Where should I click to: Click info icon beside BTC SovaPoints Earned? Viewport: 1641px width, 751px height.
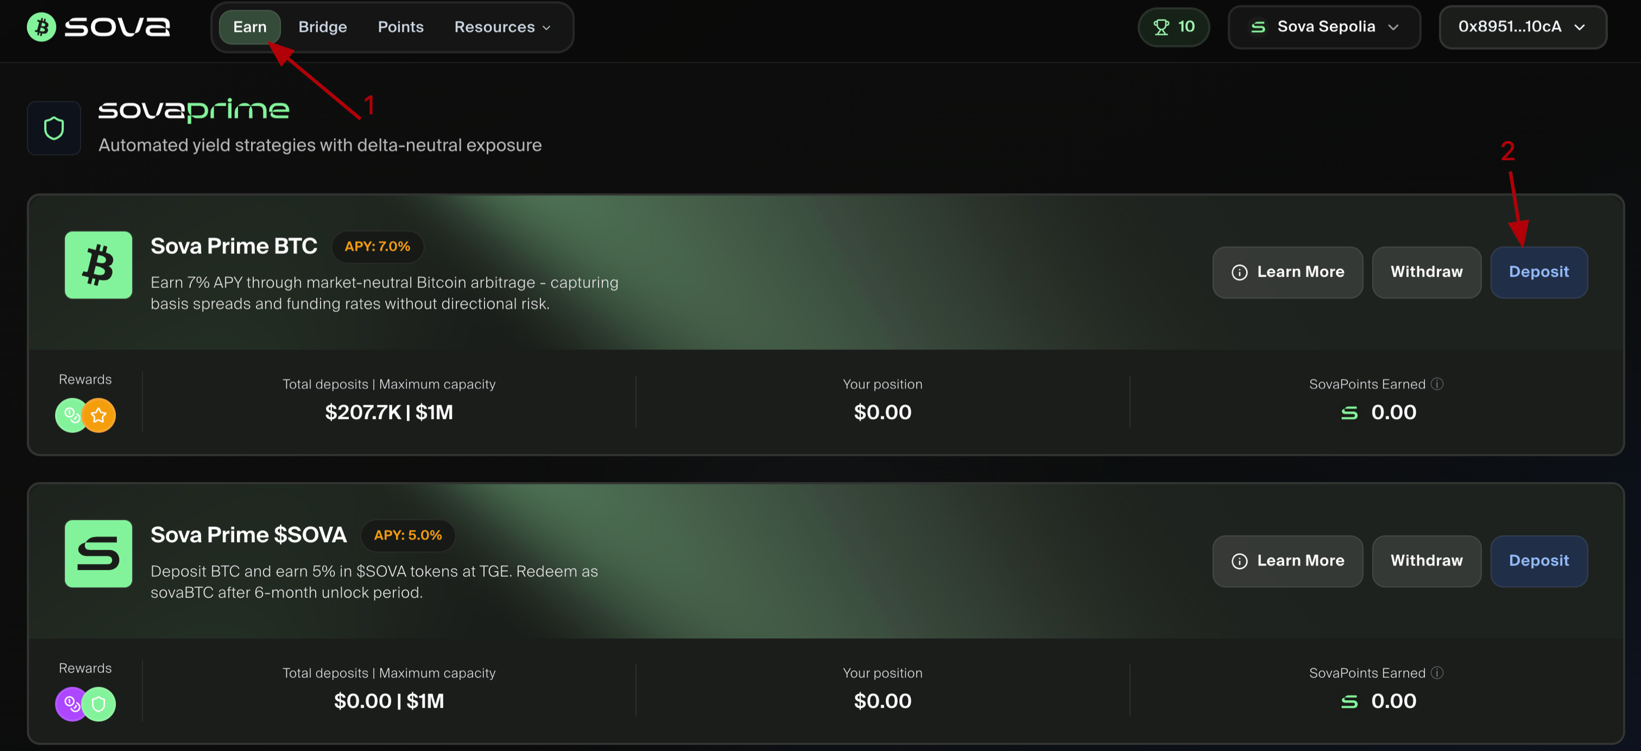pos(1437,384)
